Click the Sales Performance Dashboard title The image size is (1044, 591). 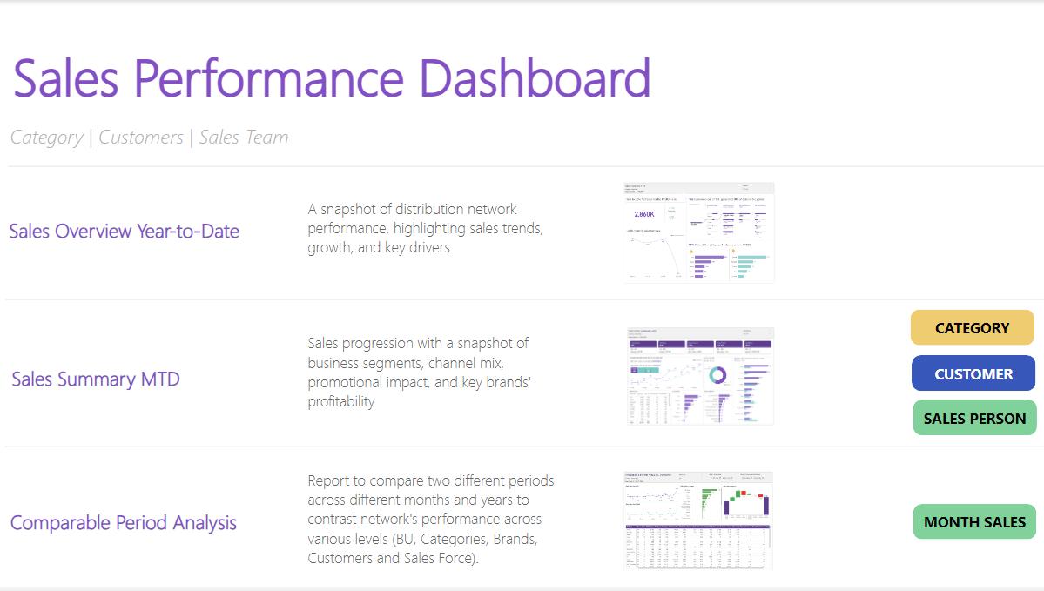(332, 78)
